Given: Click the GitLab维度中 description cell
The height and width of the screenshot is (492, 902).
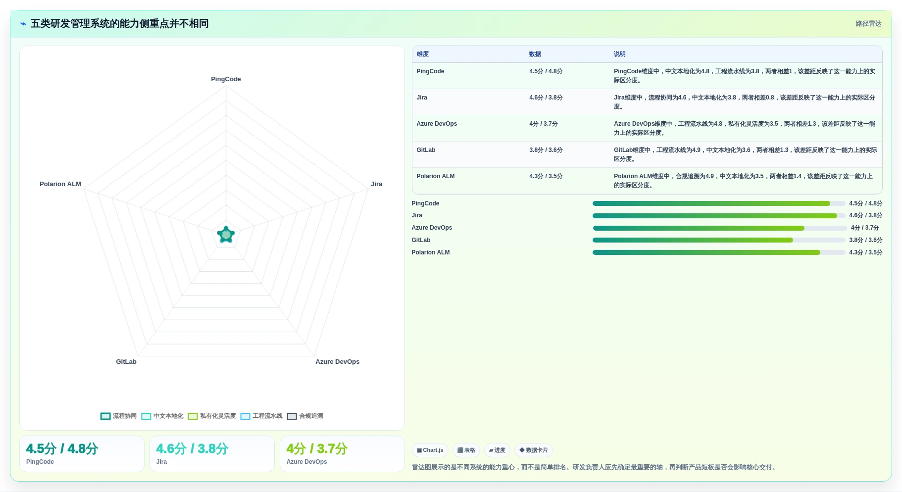Looking at the screenshot, I should click(745, 154).
